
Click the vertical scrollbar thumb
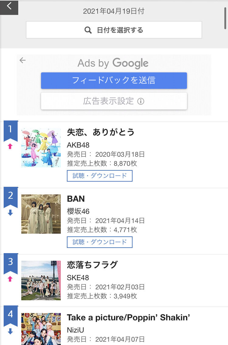pyautogui.click(x=225, y=18)
